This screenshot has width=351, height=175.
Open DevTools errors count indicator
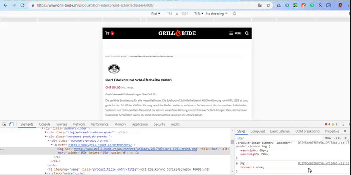pyautogui.click(x=327, y=124)
